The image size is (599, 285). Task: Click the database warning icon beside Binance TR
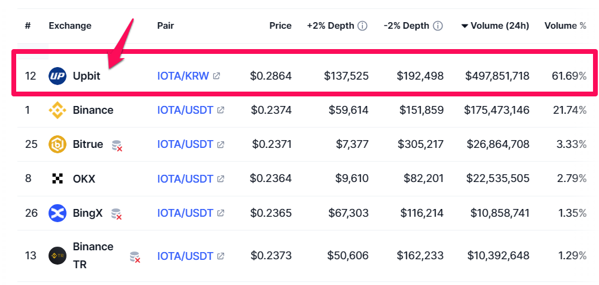point(135,256)
